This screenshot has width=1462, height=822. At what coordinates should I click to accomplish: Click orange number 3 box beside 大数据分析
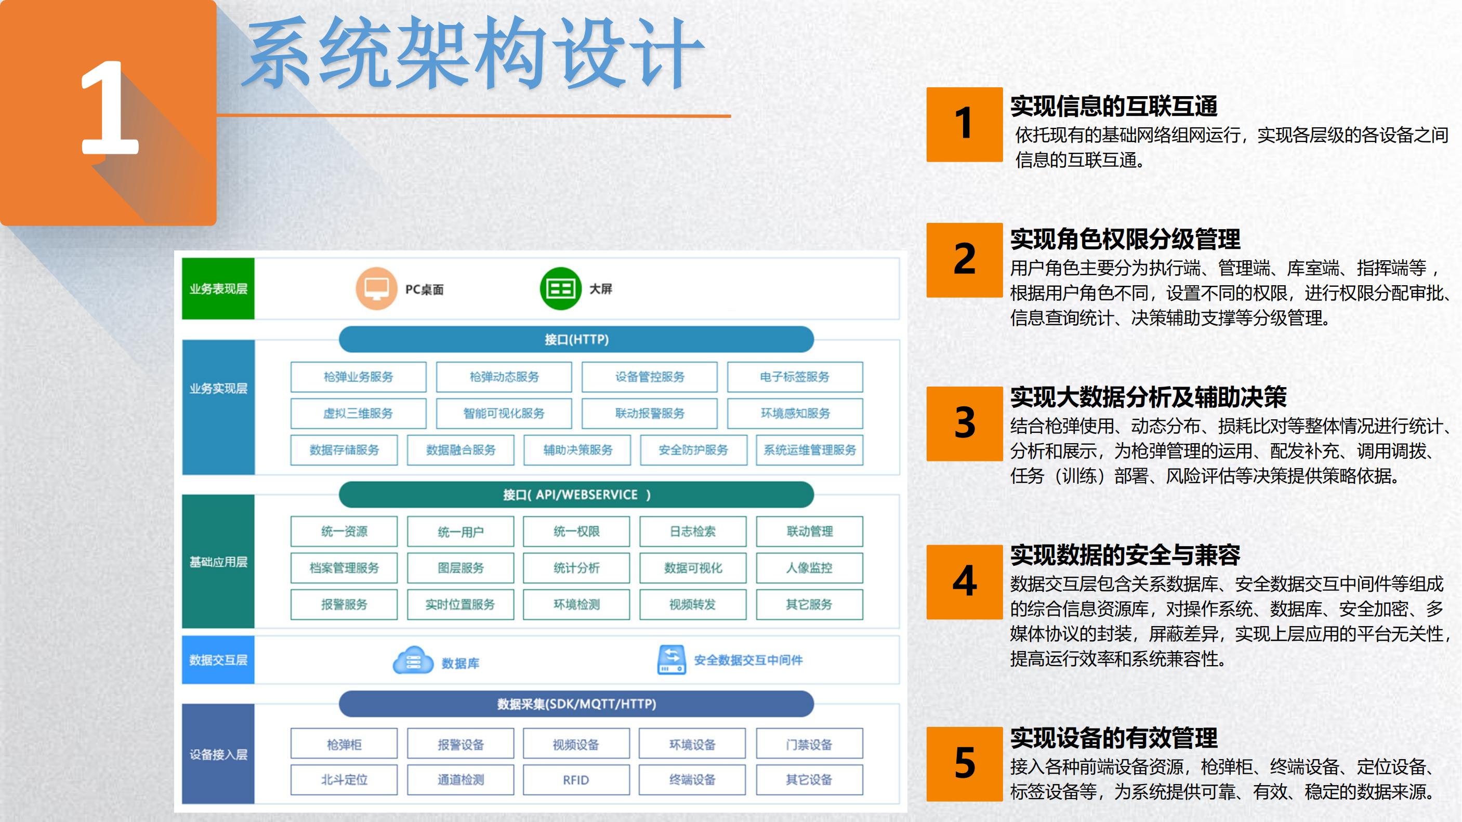(x=964, y=423)
